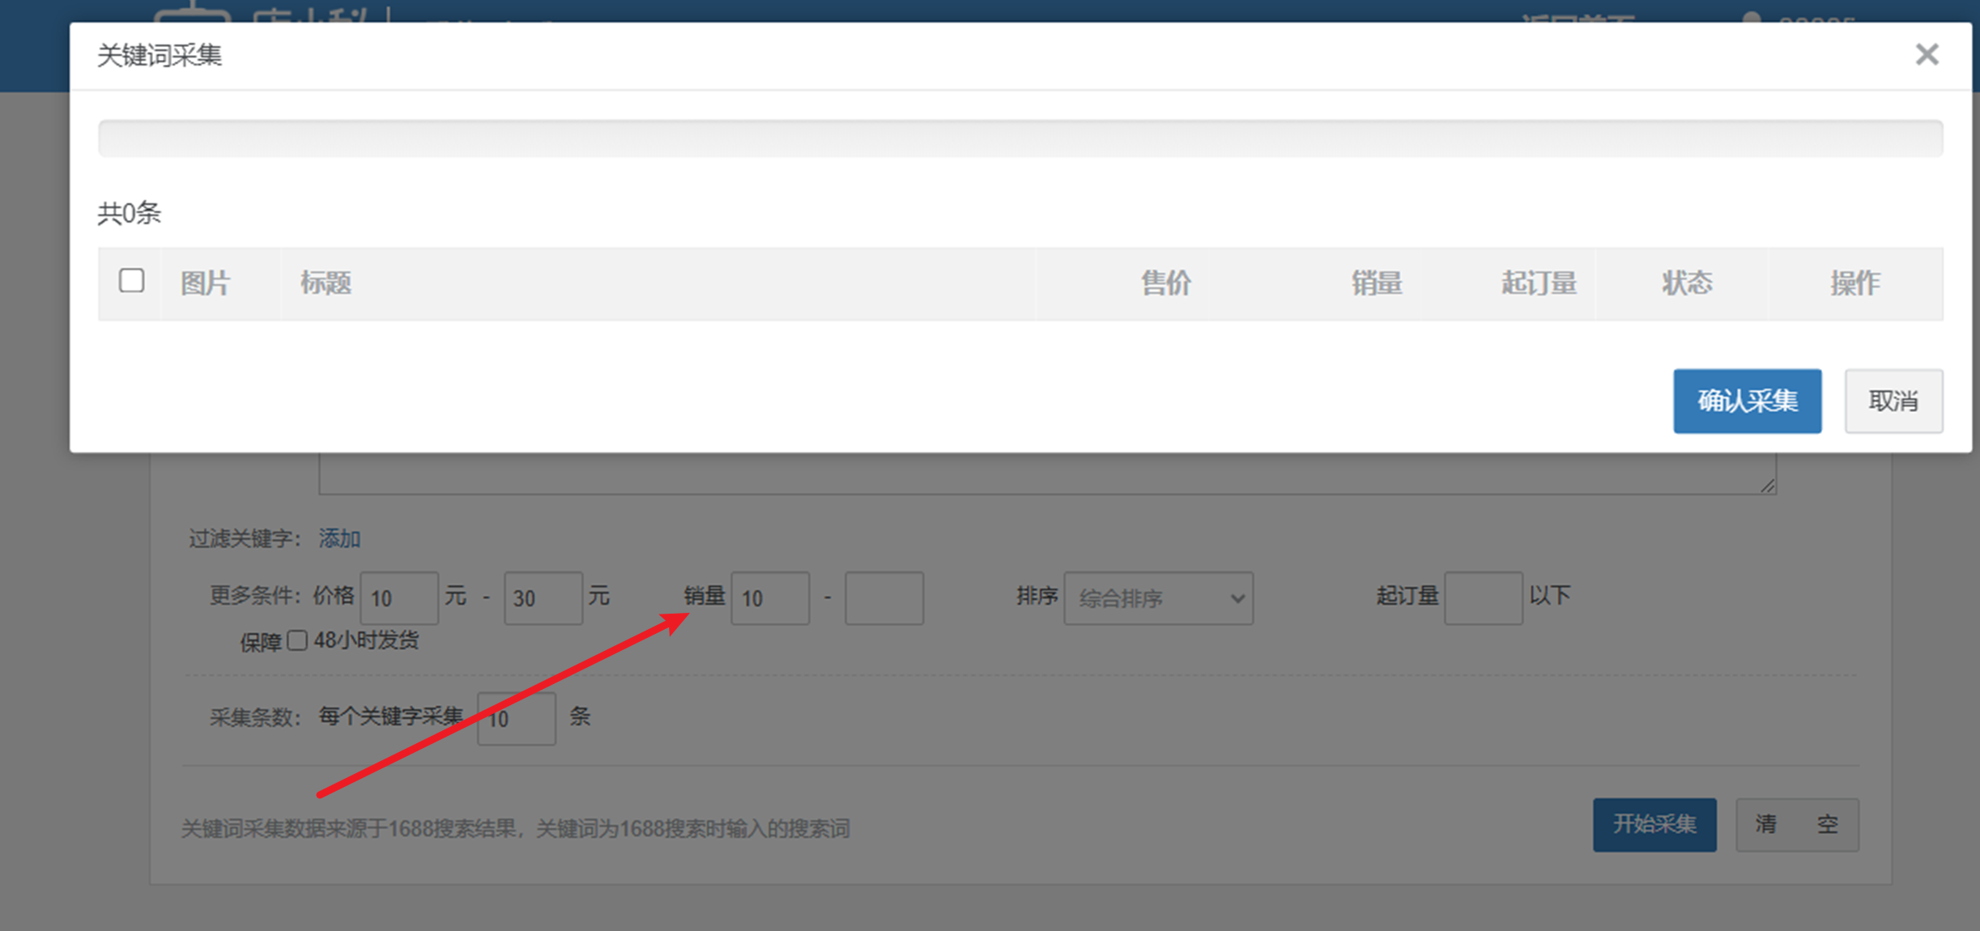
Task: Click the 标题 column header
Action: click(x=326, y=283)
